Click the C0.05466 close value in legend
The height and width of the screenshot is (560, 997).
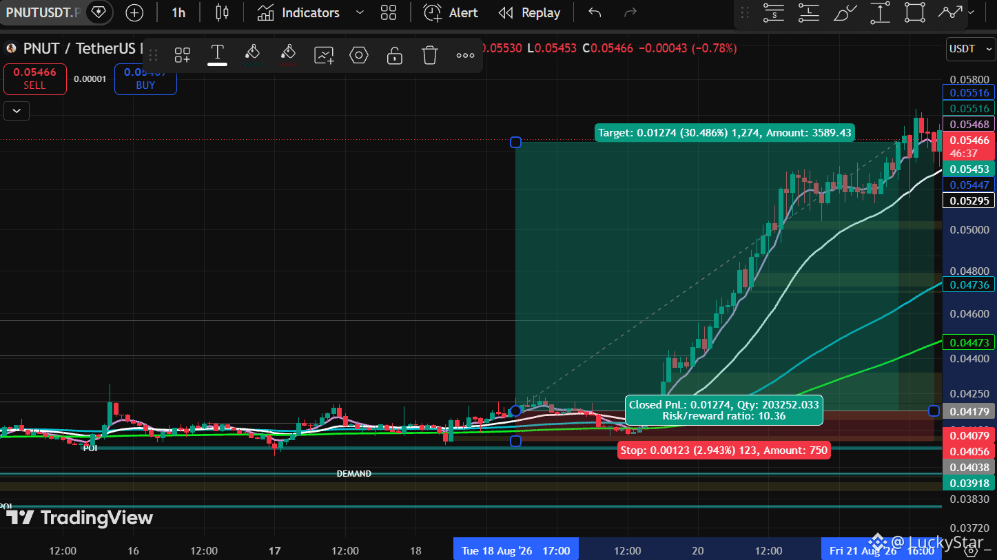[x=607, y=48]
